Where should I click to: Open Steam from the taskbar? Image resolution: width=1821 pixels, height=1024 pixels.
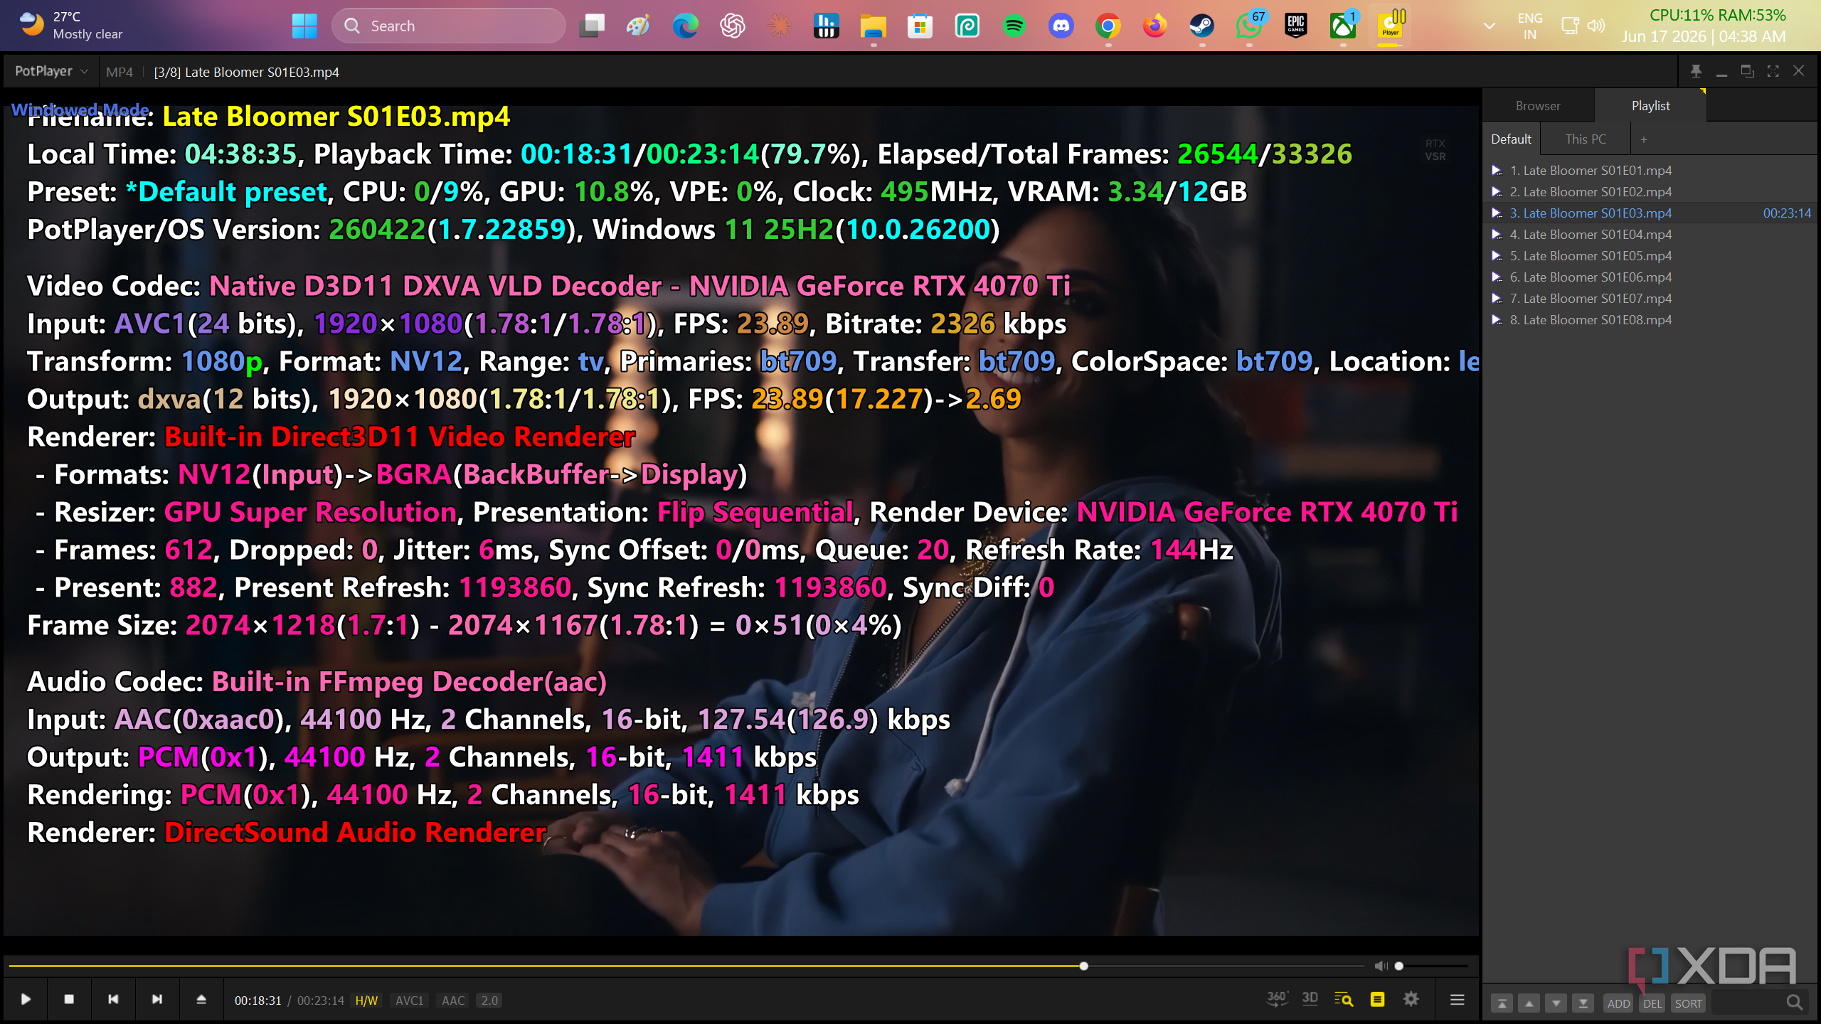pyautogui.click(x=1201, y=26)
